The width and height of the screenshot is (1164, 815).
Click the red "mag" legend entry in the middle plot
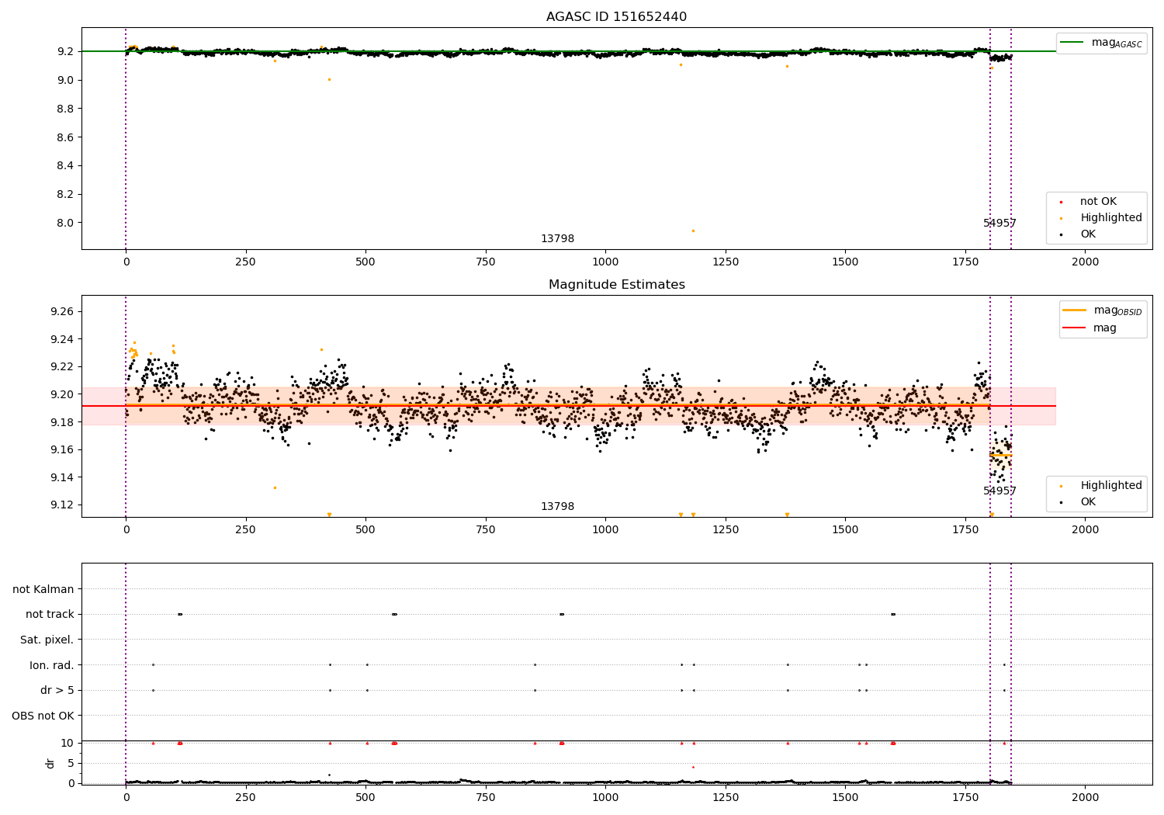point(1090,328)
